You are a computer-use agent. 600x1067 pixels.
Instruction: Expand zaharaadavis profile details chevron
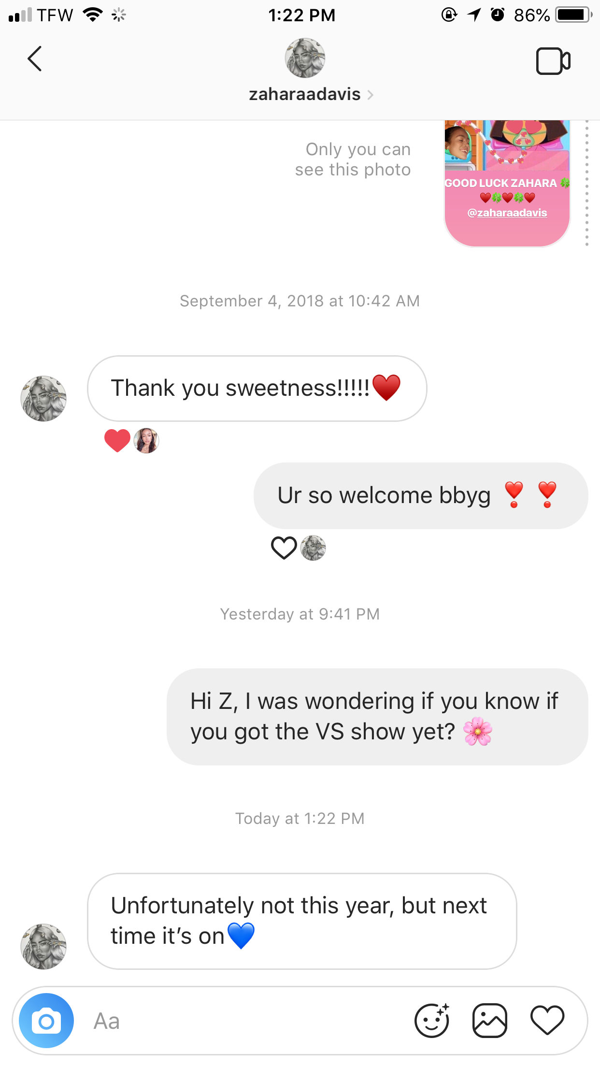pyautogui.click(x=371, y=95)
